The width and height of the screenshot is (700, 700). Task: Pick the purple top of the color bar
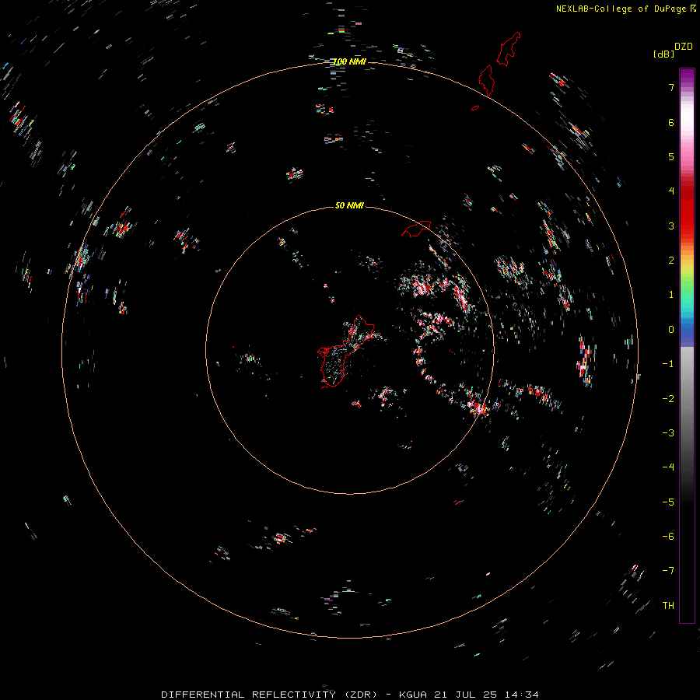[687, 76]
